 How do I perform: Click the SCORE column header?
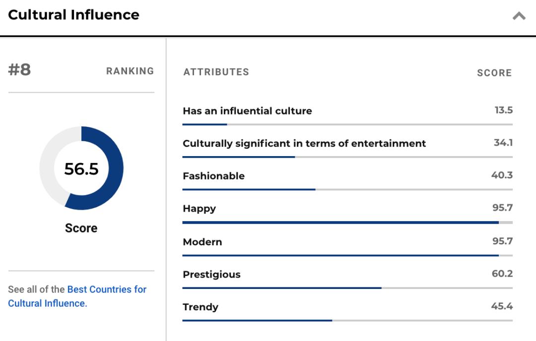click(494, 73)
